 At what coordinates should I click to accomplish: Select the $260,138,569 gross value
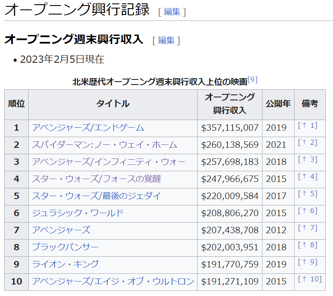tap(230, 145)
